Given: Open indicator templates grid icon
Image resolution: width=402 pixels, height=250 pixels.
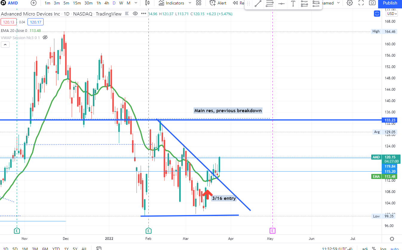Looking at the screenshot, I should tap(199, 3).
